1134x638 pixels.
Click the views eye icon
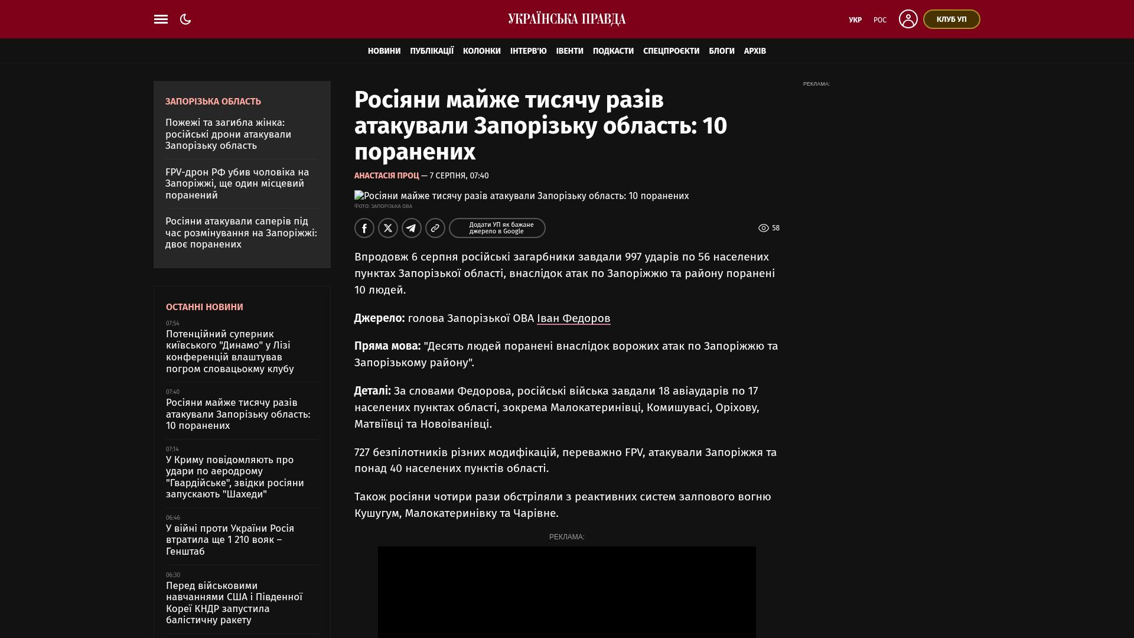[764, 228]
